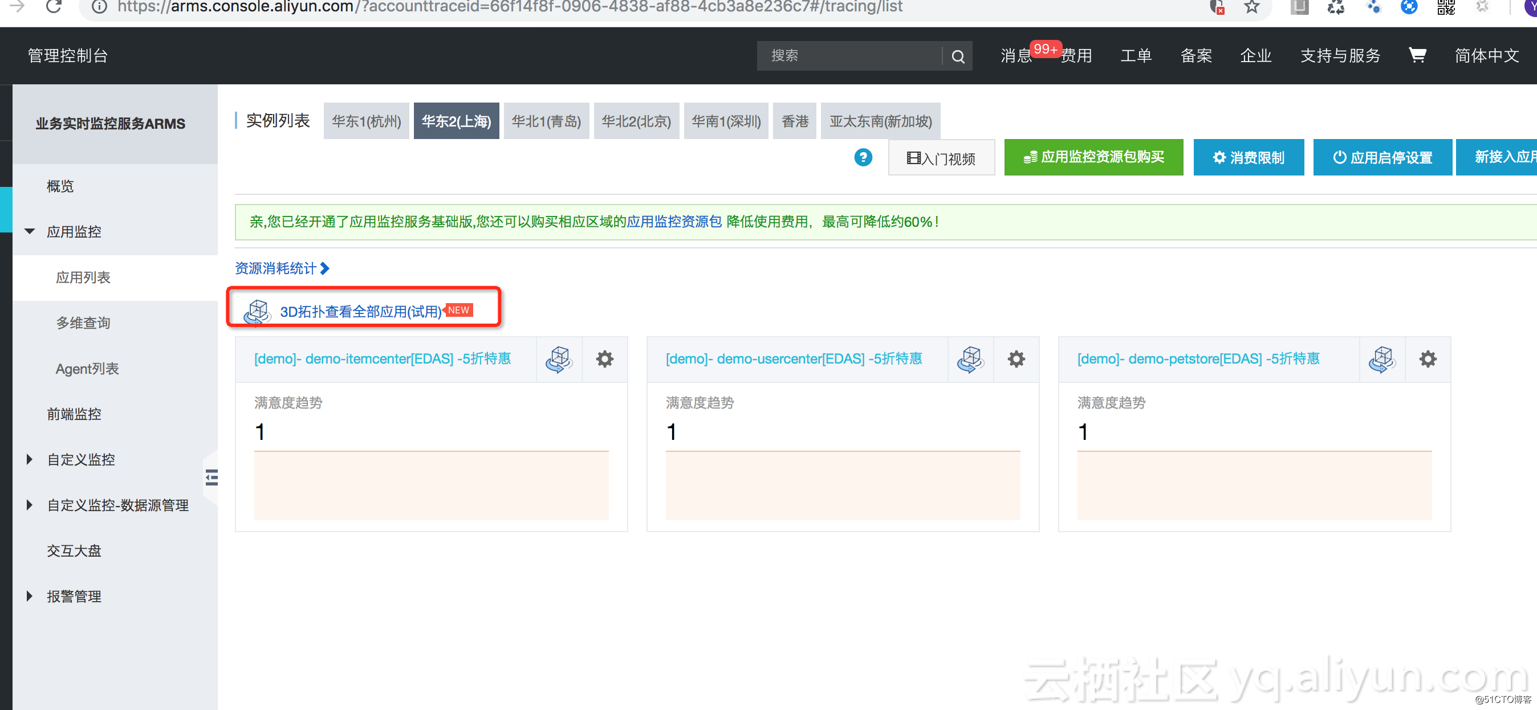Open the 简体中文 language dropdown

(1486, 55)
